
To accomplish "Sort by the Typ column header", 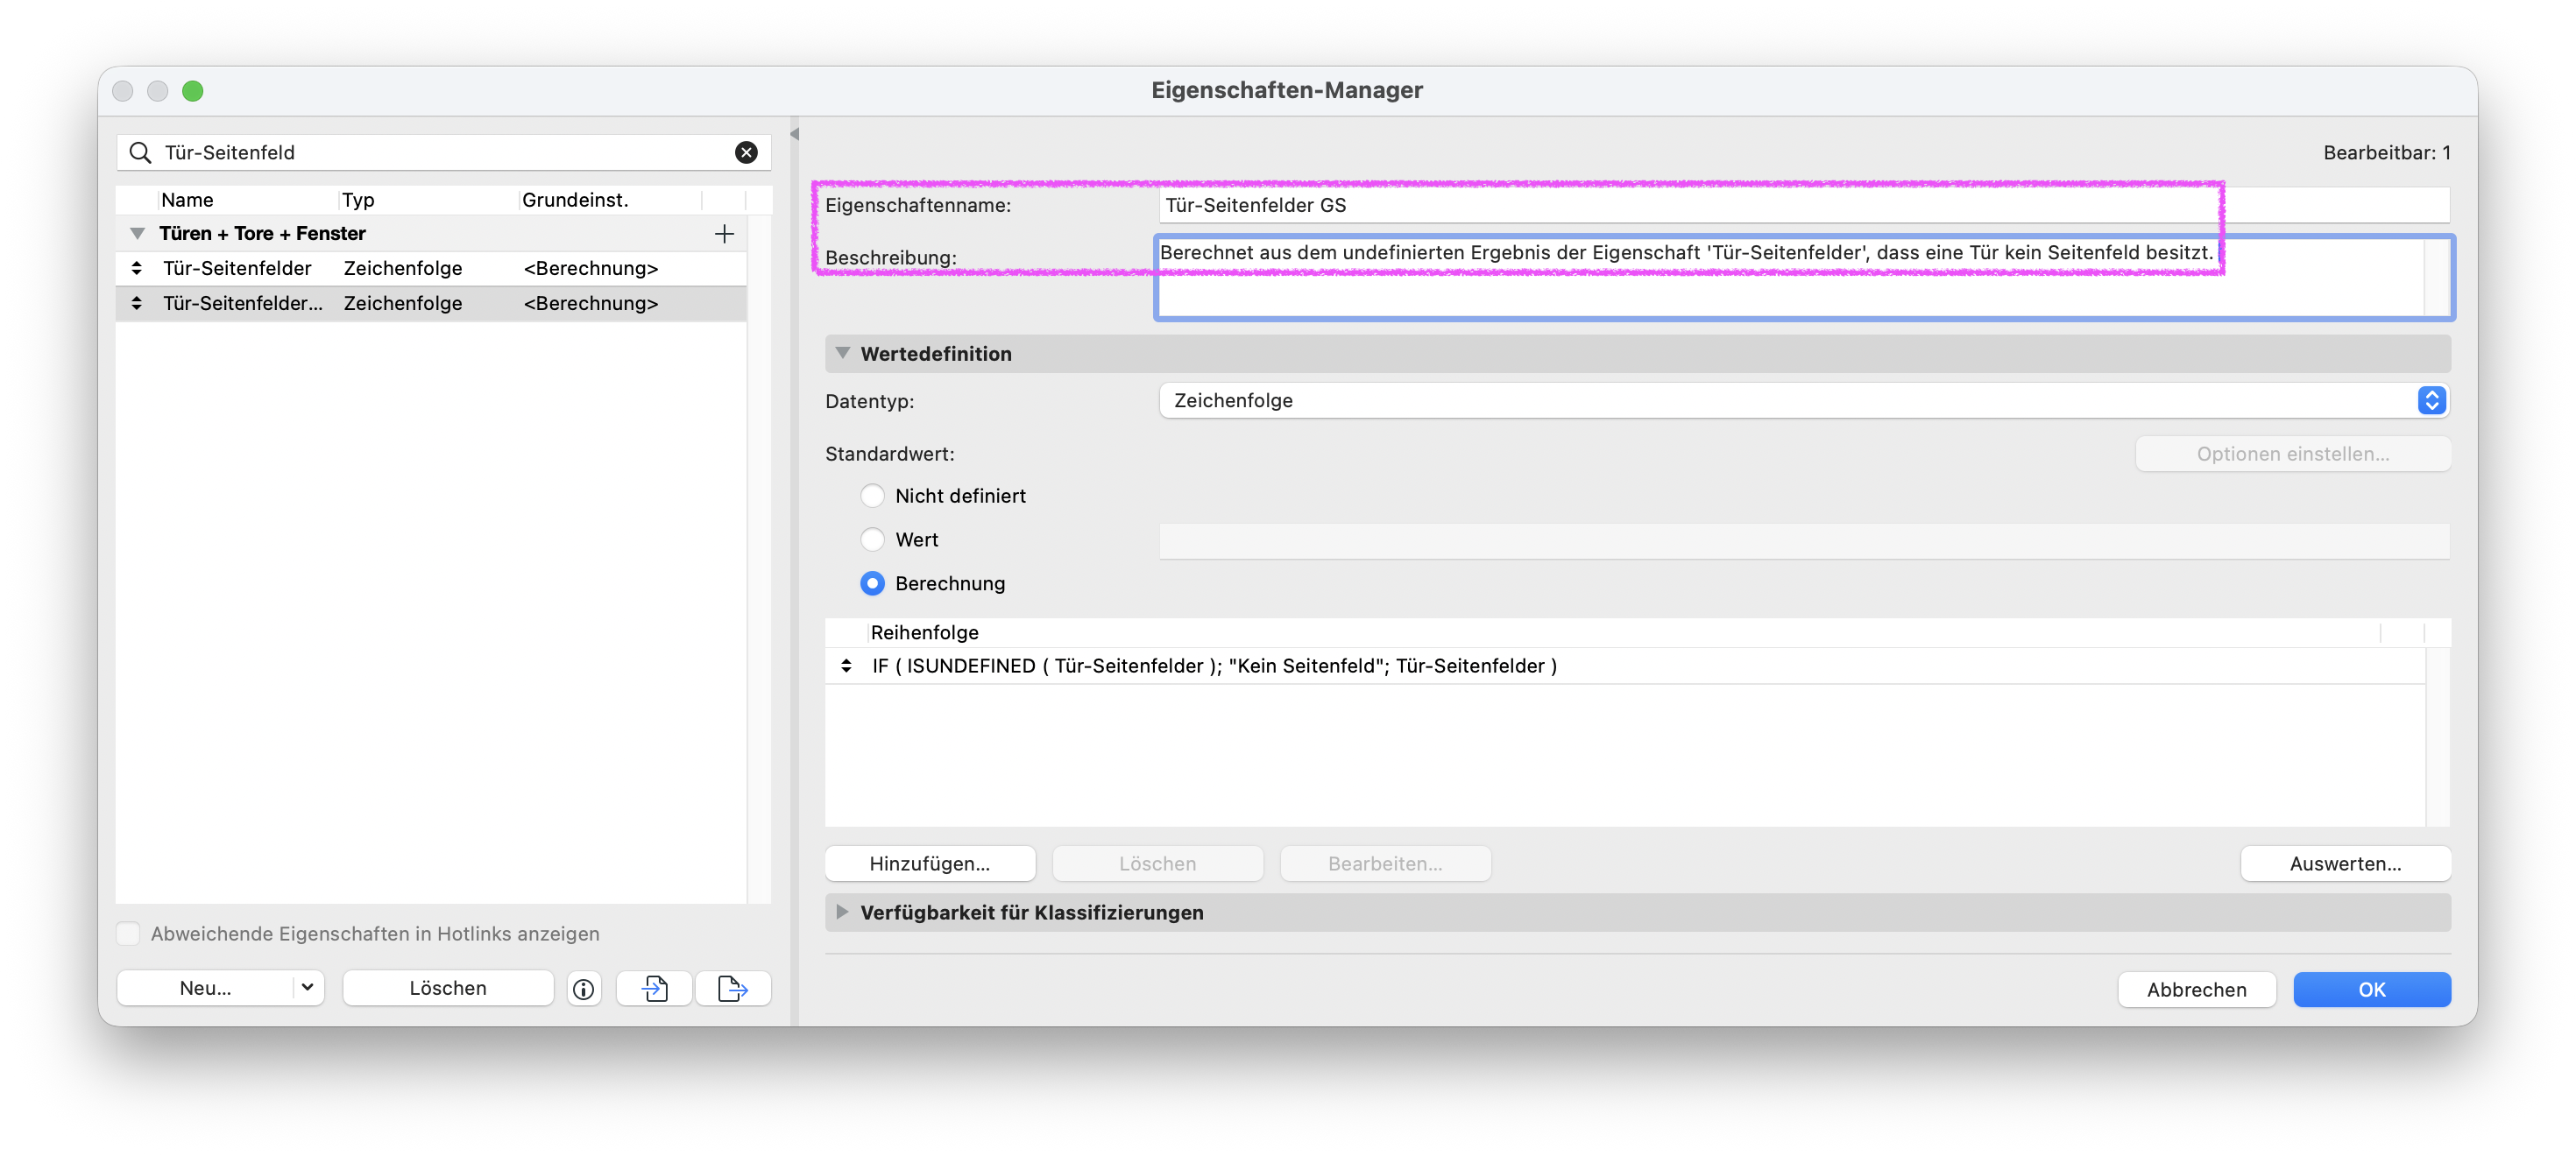I will tap(428, 200).
